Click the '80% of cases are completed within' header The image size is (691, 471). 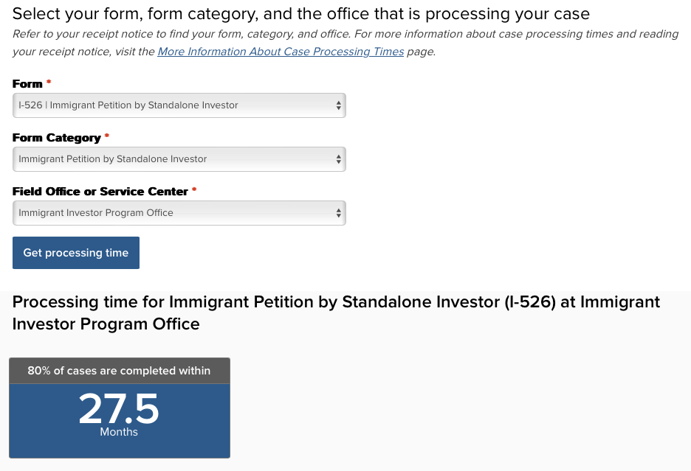click(x=119, y=371)
